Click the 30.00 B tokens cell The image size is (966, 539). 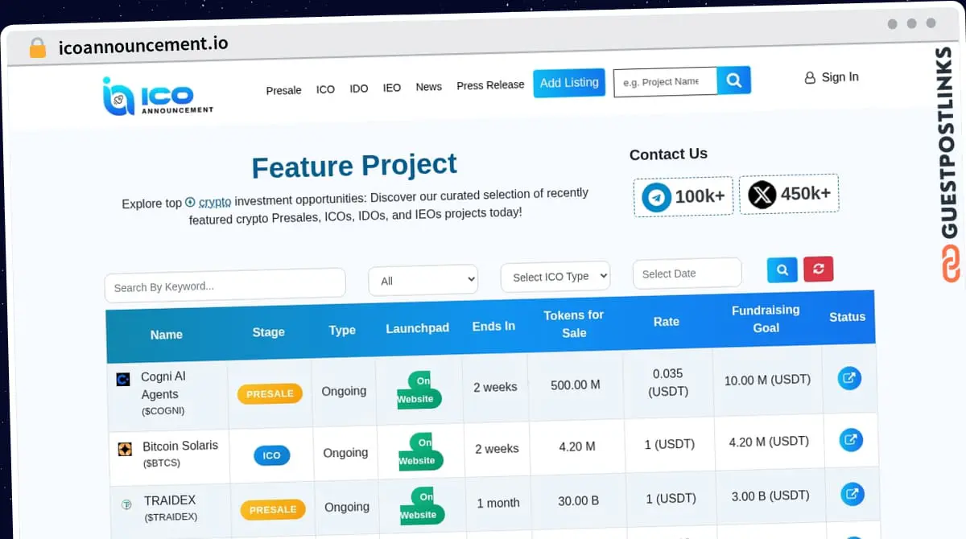pyautogui.click(x=579, y=500)
